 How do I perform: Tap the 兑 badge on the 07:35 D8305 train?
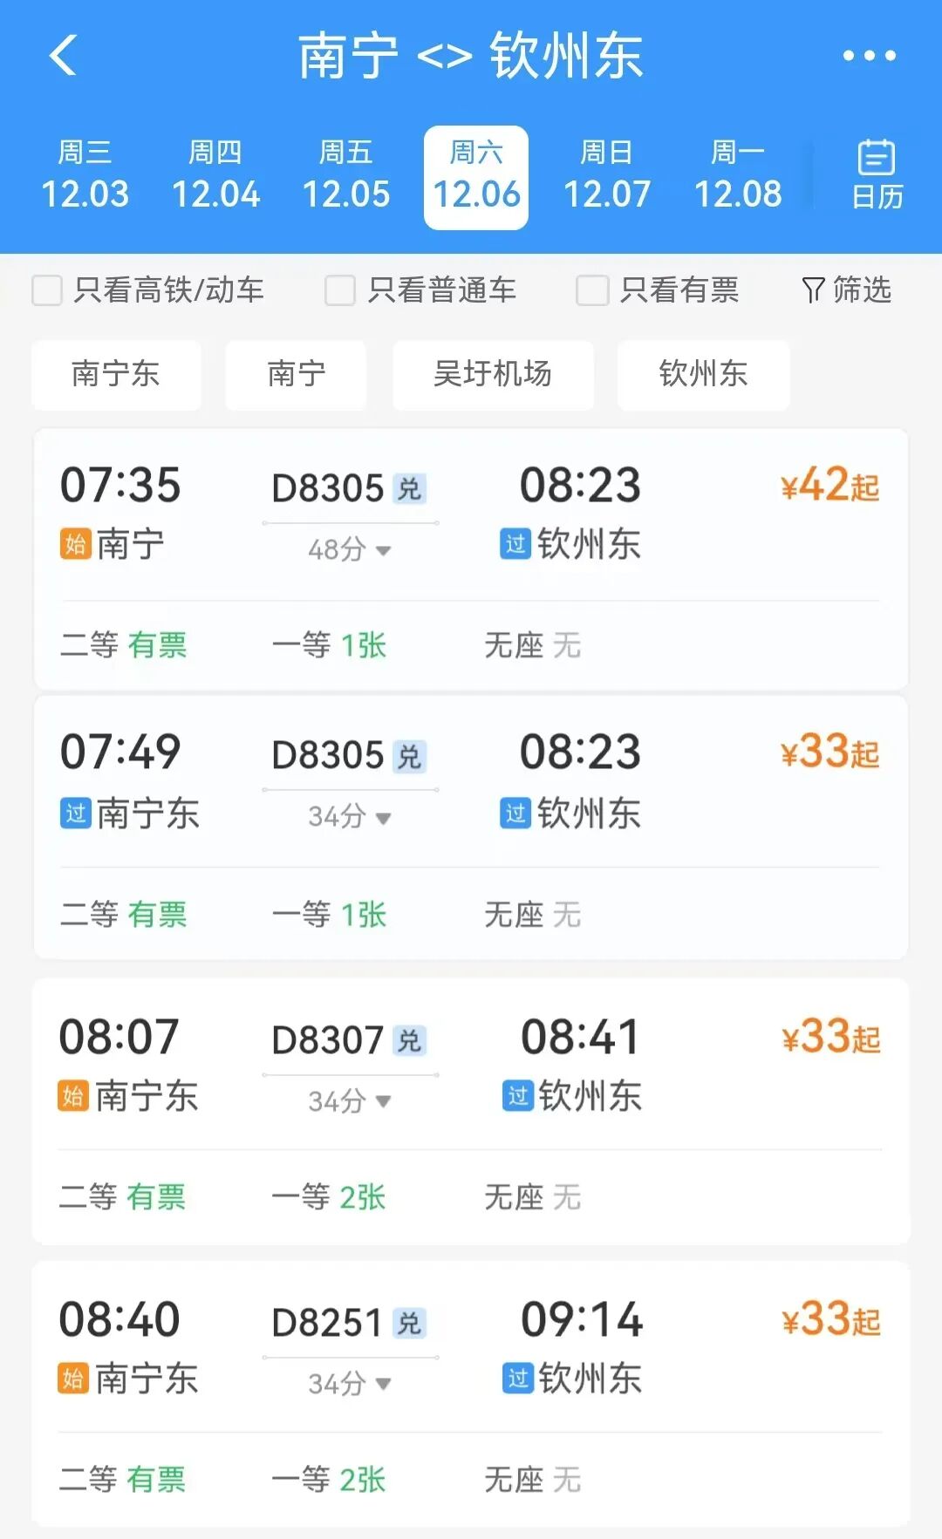409,488
